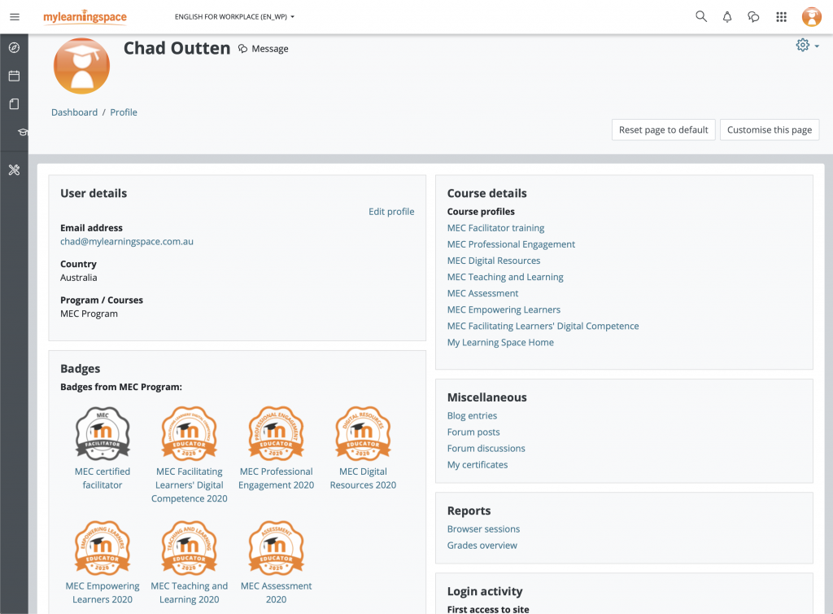833x614 pixels.
Task: Open the profile settings gear menu
Action: (x=807, y=45)
